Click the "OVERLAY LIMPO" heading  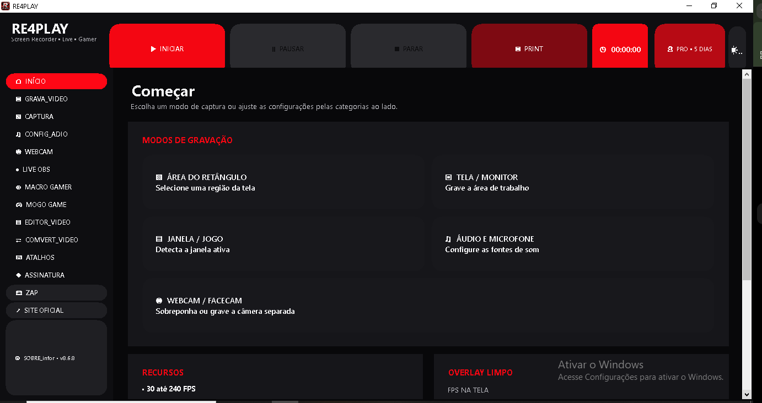(480, 373)
